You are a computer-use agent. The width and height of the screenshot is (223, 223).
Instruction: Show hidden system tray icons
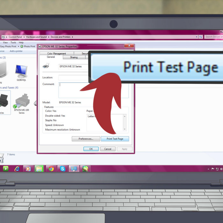tap(208, 169)
